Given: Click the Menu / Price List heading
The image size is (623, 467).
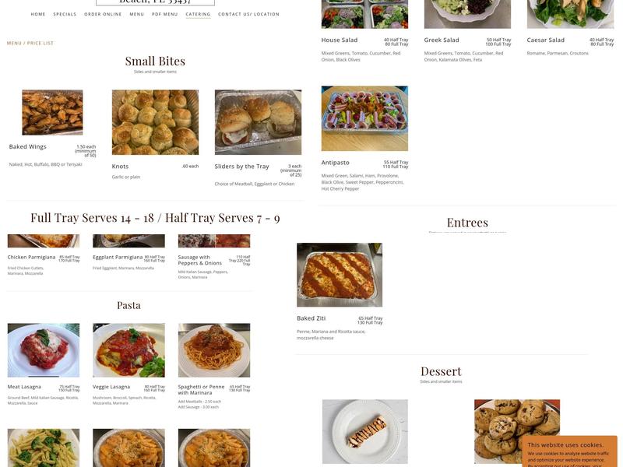Looking at the screenshot, I should (x=30, y=44).
